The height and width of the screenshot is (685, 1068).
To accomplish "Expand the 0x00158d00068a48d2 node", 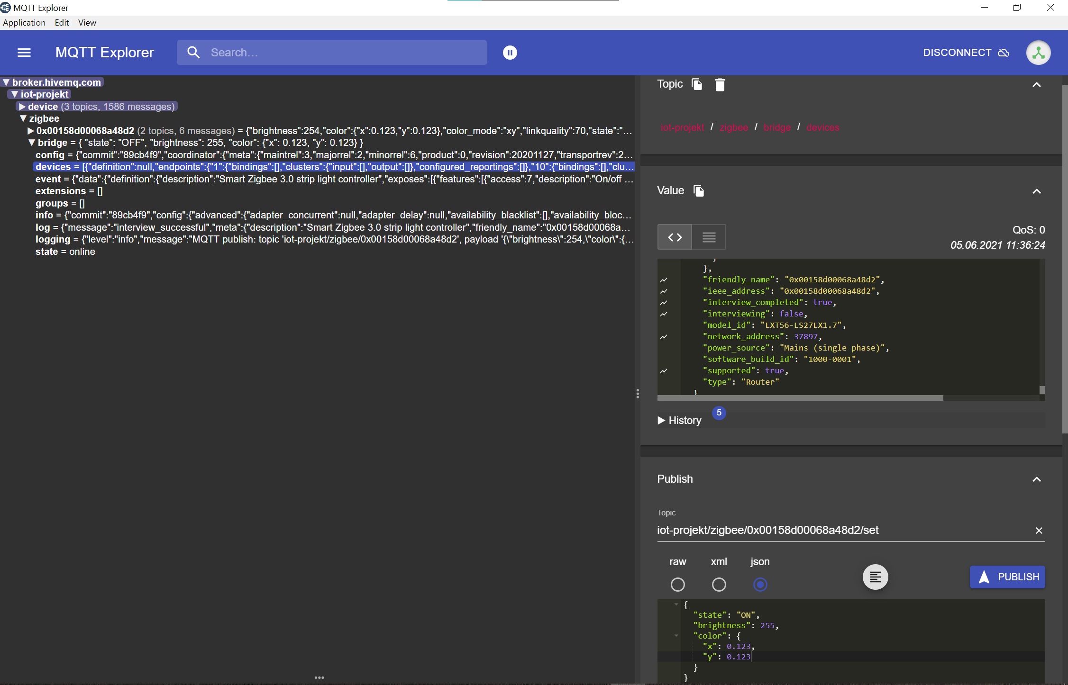I will (30, 131).
